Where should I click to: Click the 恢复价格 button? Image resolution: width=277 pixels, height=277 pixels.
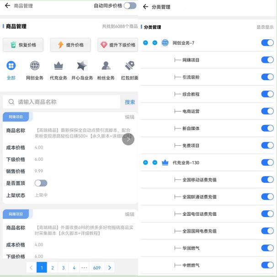click(x=23, y=45)
